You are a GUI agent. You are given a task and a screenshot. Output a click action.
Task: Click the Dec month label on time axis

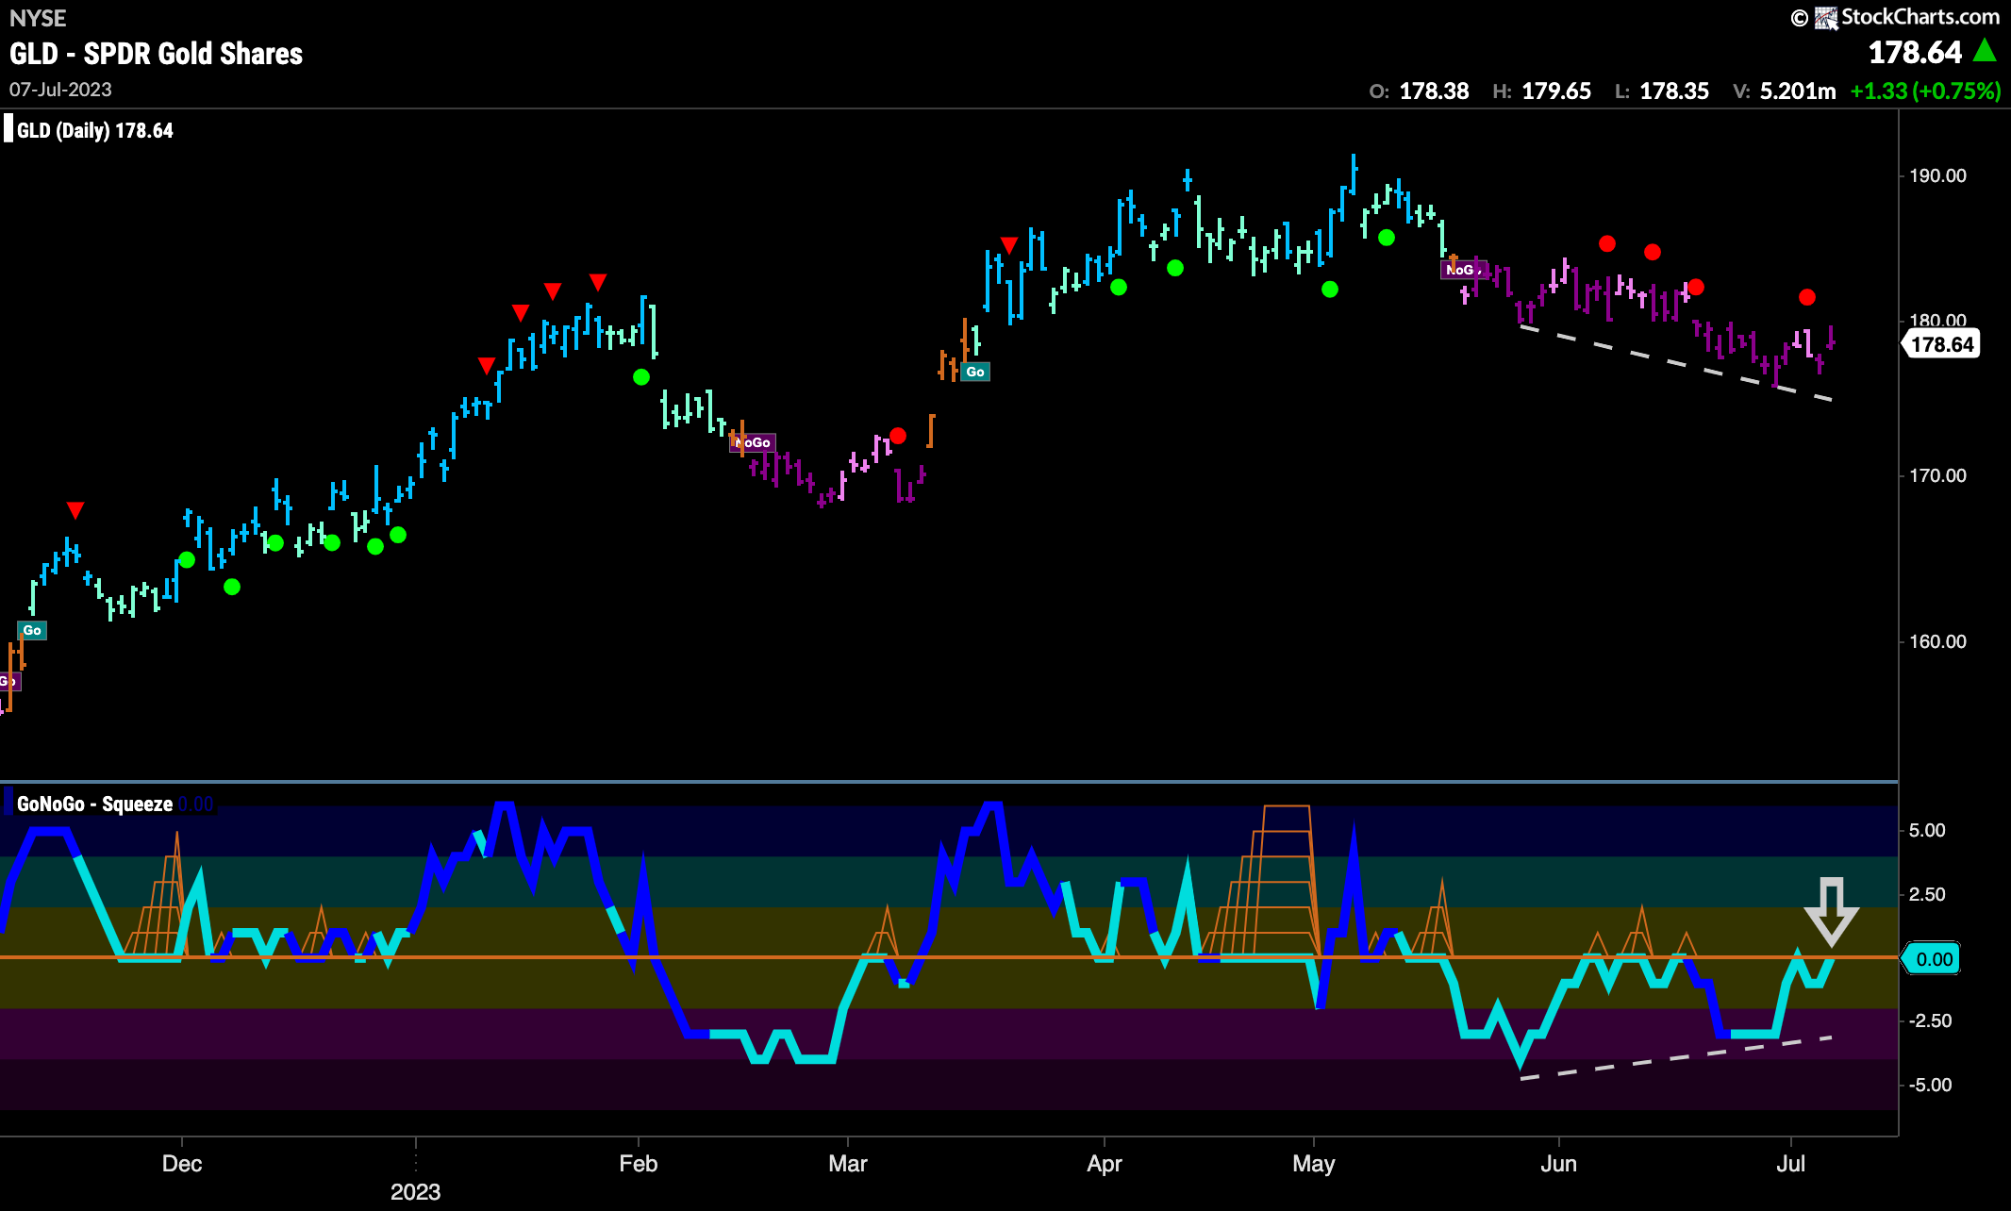click(182, 1163)
